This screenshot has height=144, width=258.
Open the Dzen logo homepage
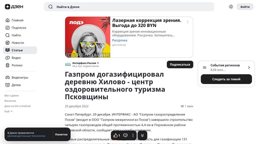[x=14, y=7]
